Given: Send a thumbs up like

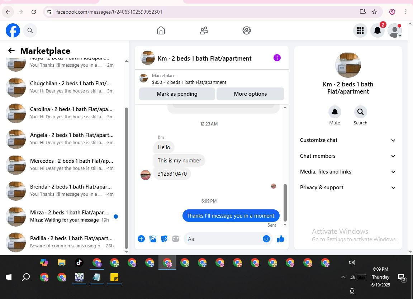Looking at the screenshot, I should [x=280, y=239].
